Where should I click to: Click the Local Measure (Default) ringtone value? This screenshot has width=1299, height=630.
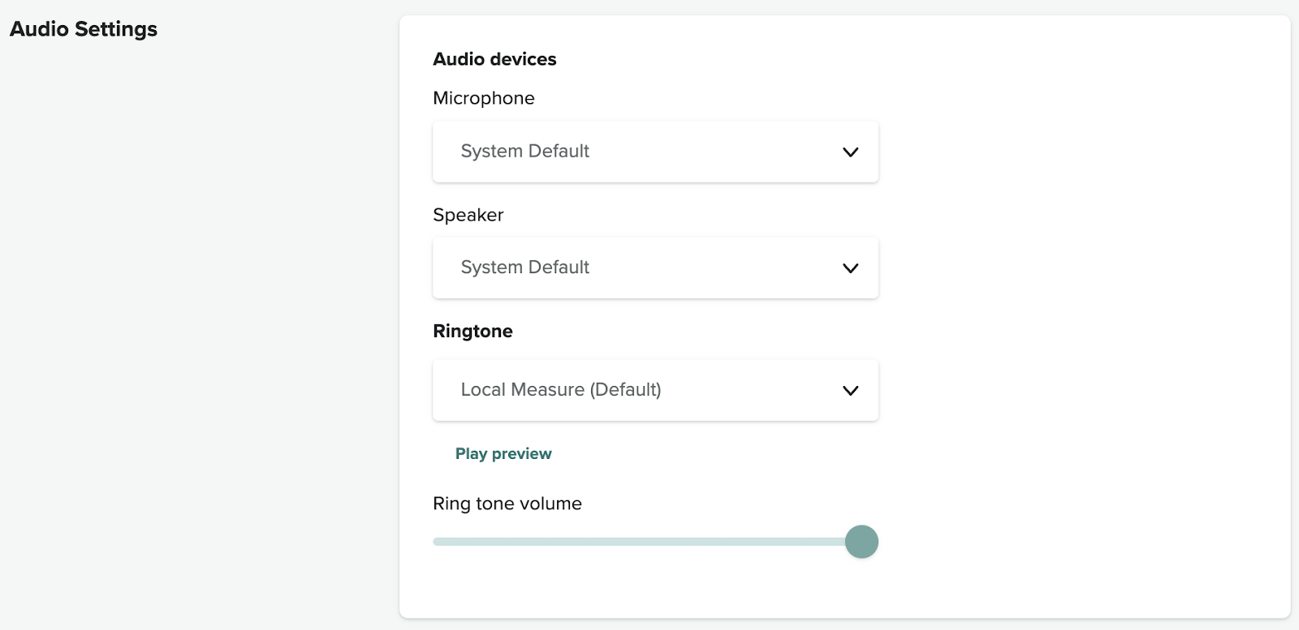click(560, 390)
